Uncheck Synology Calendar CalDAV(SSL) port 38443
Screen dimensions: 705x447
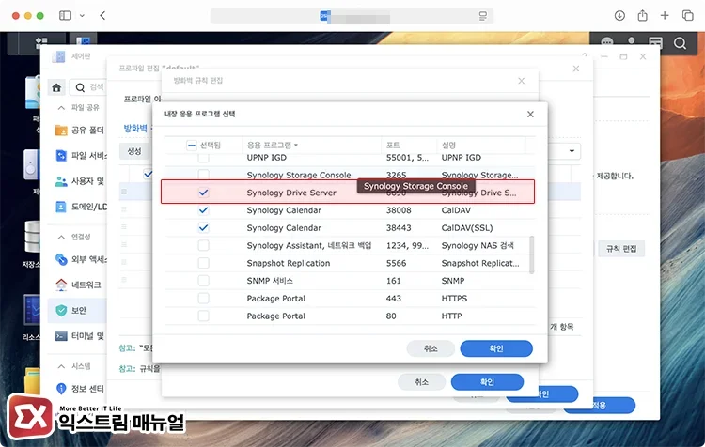[x=204, y=228]
